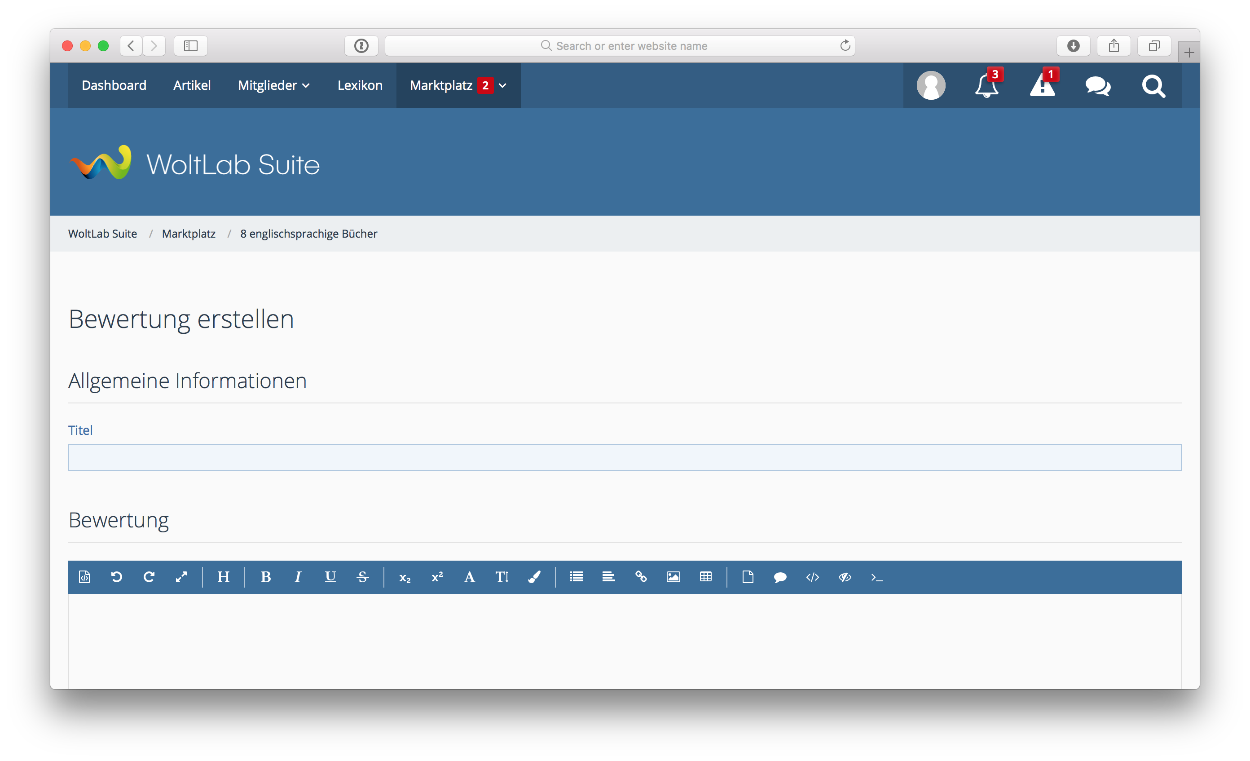The width and height of the screenshot is (1250, 761).
Task: Toggle fullscreen editor mode
Action: click(181, 577)
